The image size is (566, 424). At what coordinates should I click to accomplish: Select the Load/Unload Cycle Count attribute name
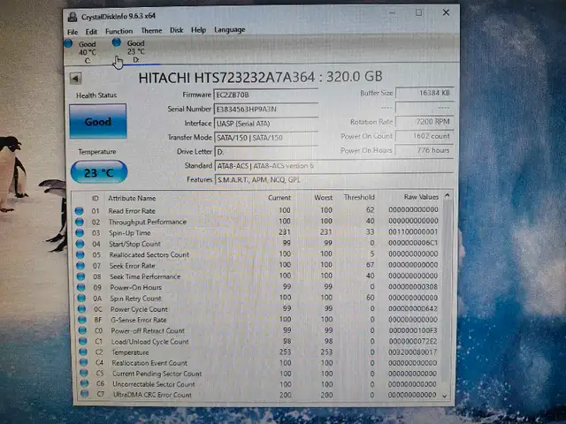(149, 342)
